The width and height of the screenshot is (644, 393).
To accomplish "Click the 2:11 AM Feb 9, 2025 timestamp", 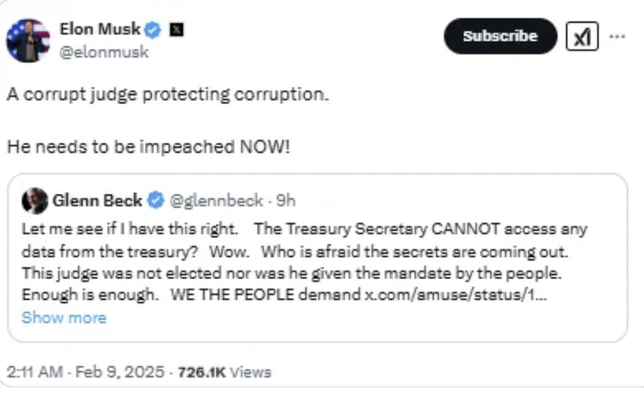I will 87,372.
